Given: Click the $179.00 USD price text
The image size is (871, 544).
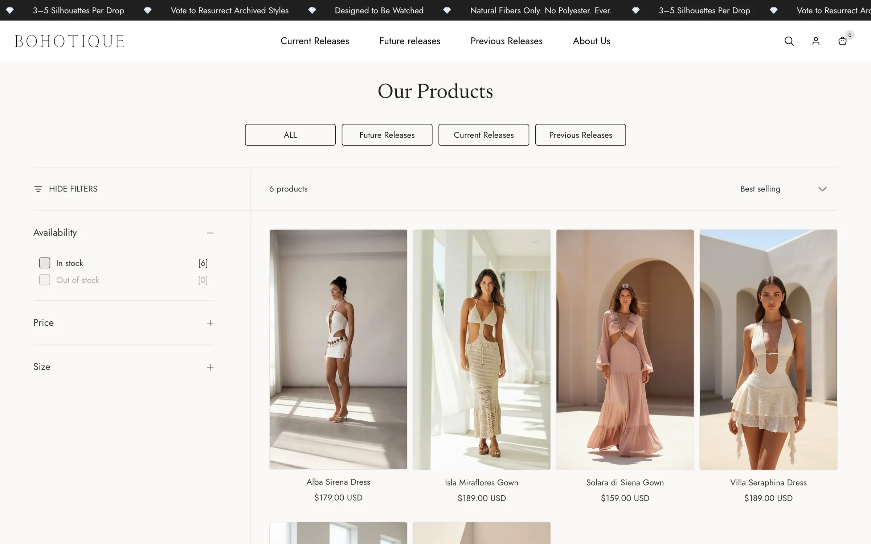Looking at the screenshot, I should [x=338, y=498].
